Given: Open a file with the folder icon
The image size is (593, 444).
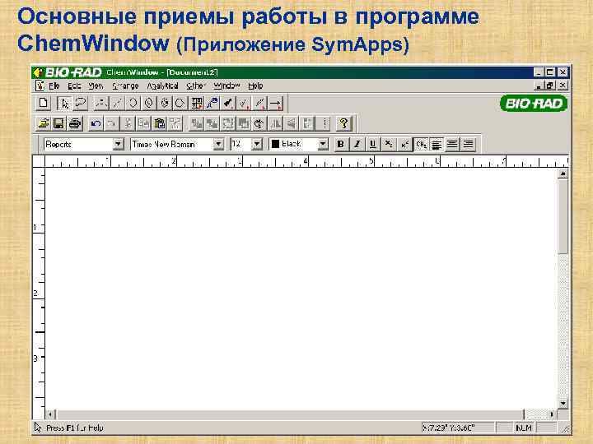Looking at the screenshot, I should coord(44,123).
